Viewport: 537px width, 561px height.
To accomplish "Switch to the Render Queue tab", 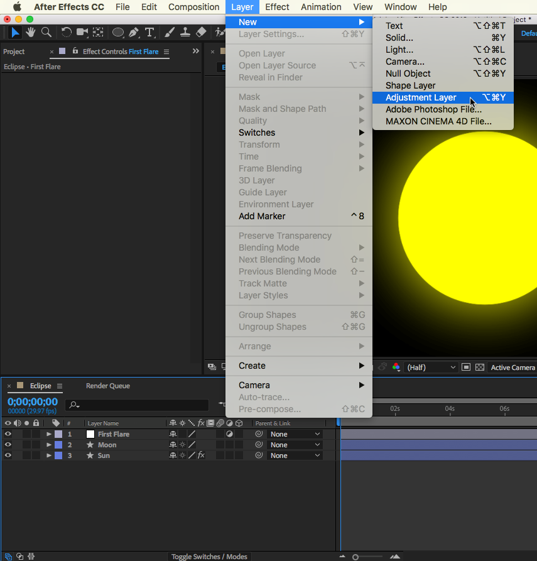I will click(x=107, y=386).
